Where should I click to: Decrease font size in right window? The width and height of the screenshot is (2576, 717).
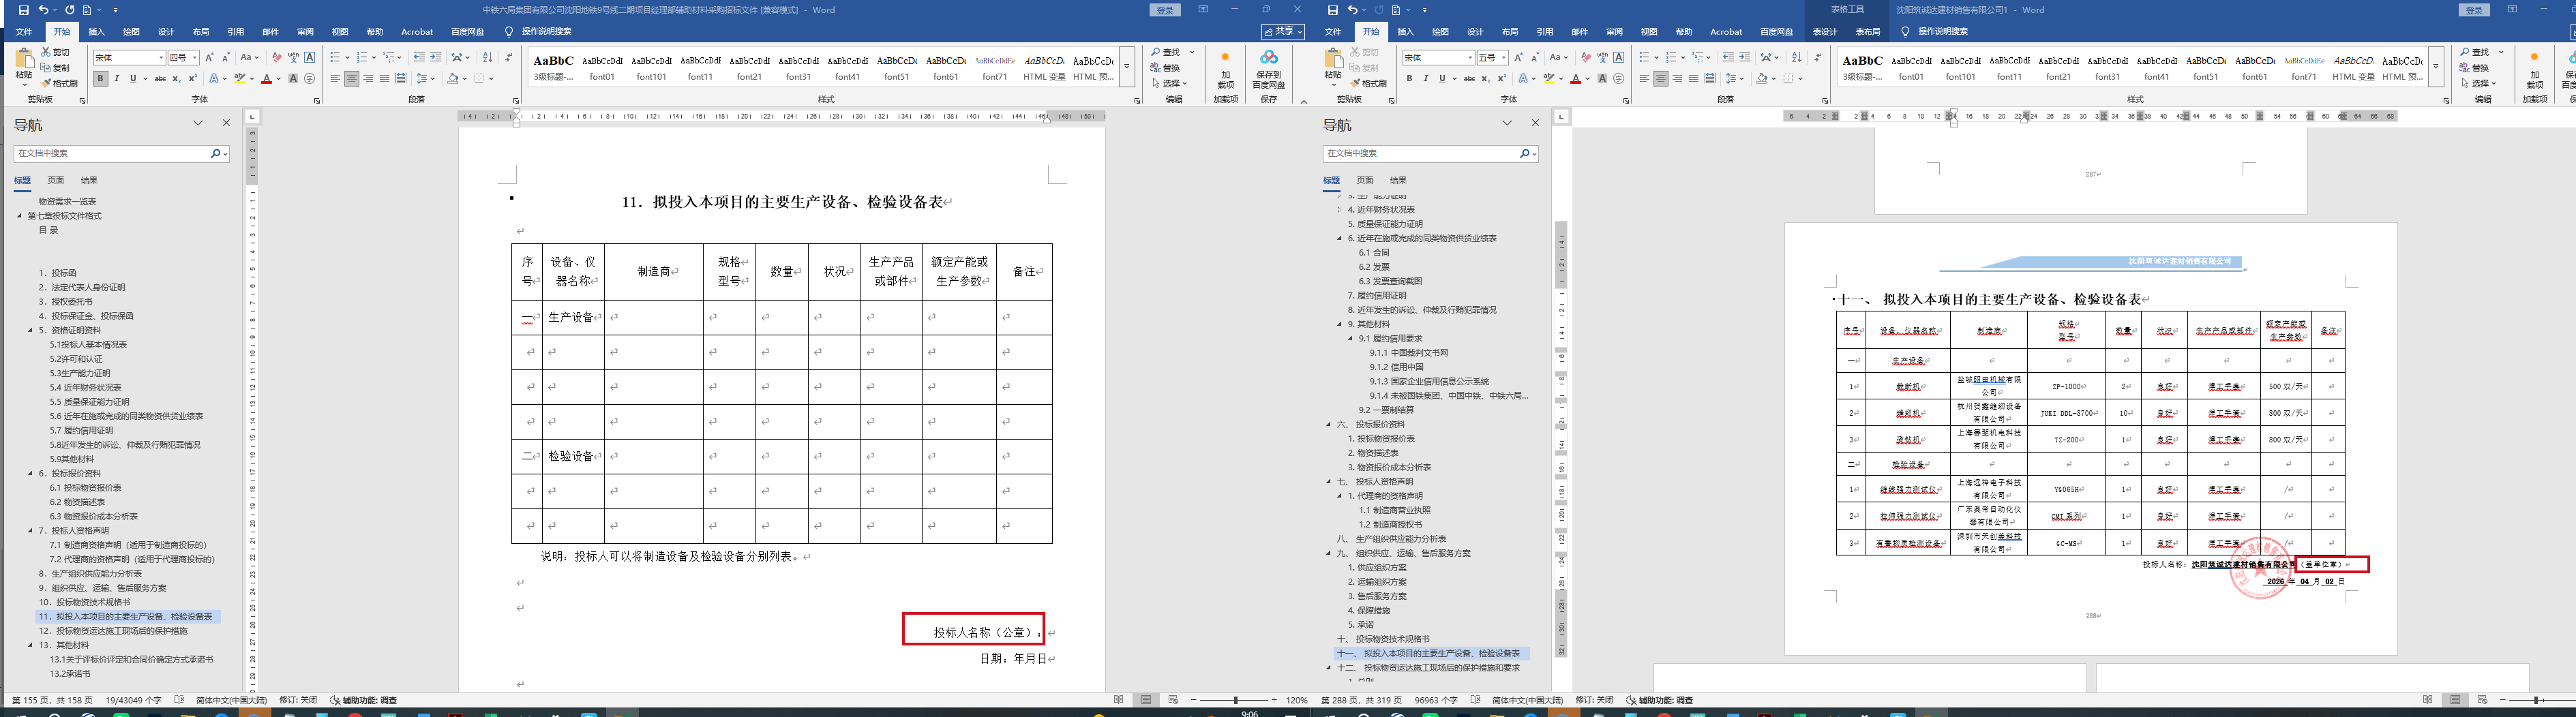(1535, 58)
